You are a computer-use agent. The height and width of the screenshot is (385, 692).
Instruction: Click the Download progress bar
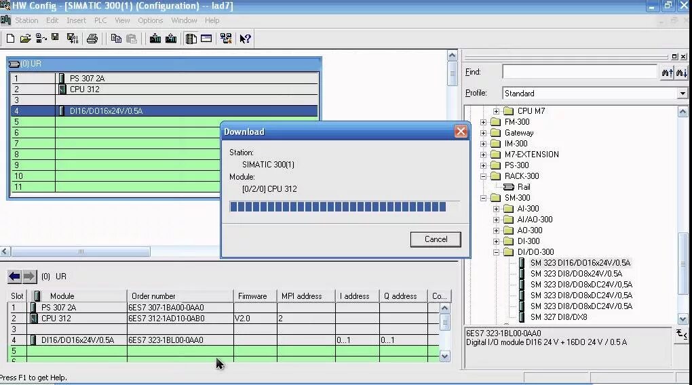point(344,206)
